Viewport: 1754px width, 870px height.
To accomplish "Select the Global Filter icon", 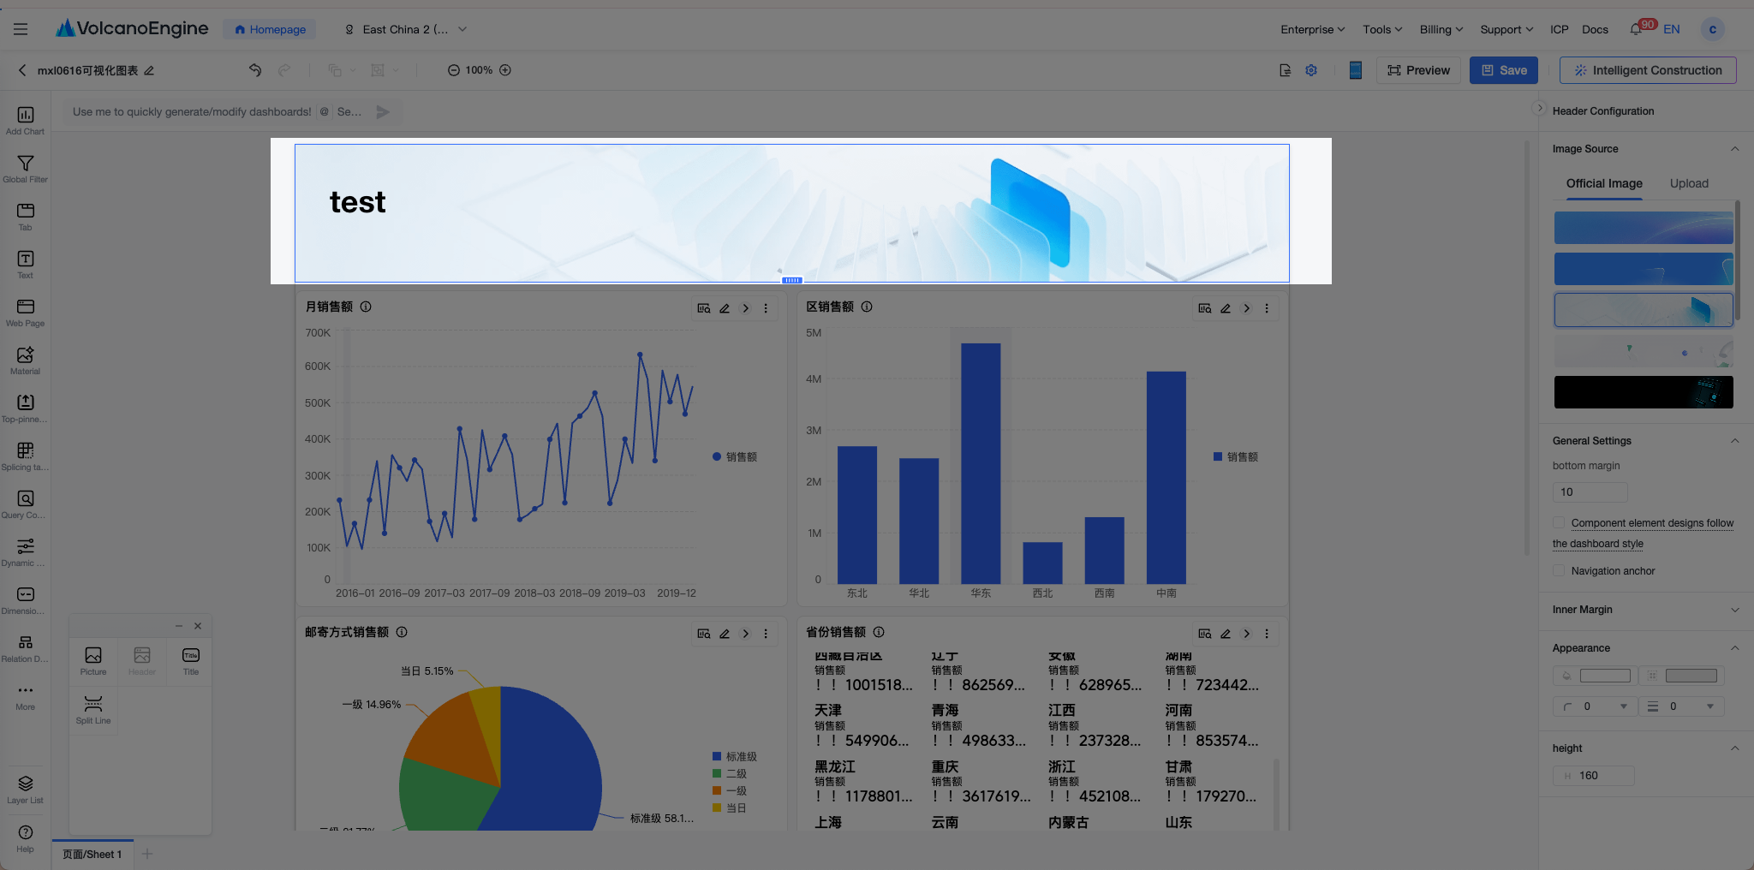I will (26, 168).
